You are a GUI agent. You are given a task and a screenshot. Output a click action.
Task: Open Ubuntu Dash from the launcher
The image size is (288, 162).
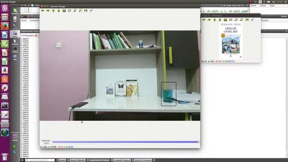click(5, 8)
